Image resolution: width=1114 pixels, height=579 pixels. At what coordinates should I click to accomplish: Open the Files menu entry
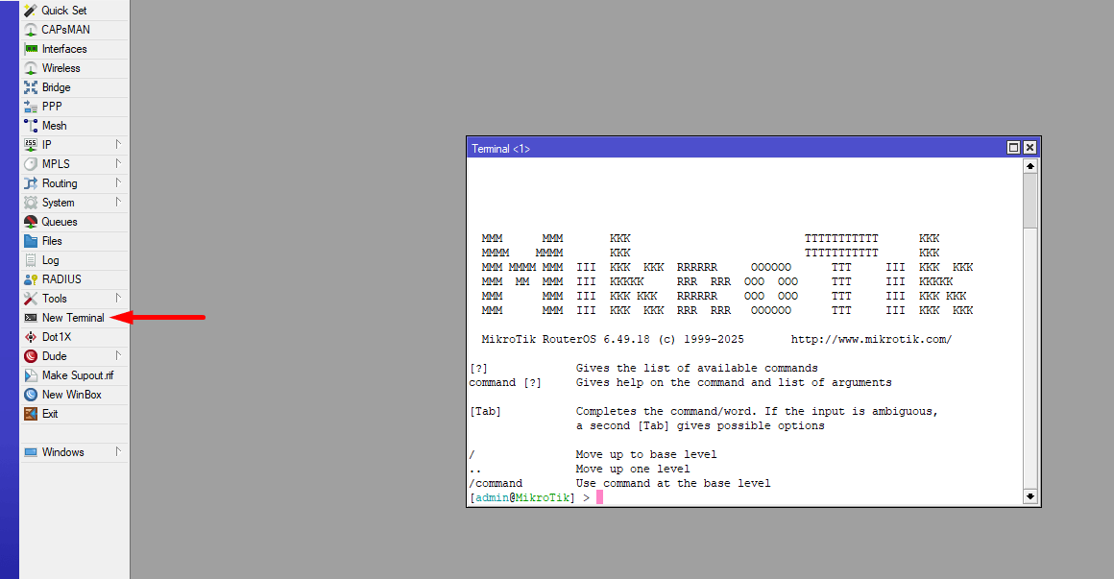pos(75,241)
